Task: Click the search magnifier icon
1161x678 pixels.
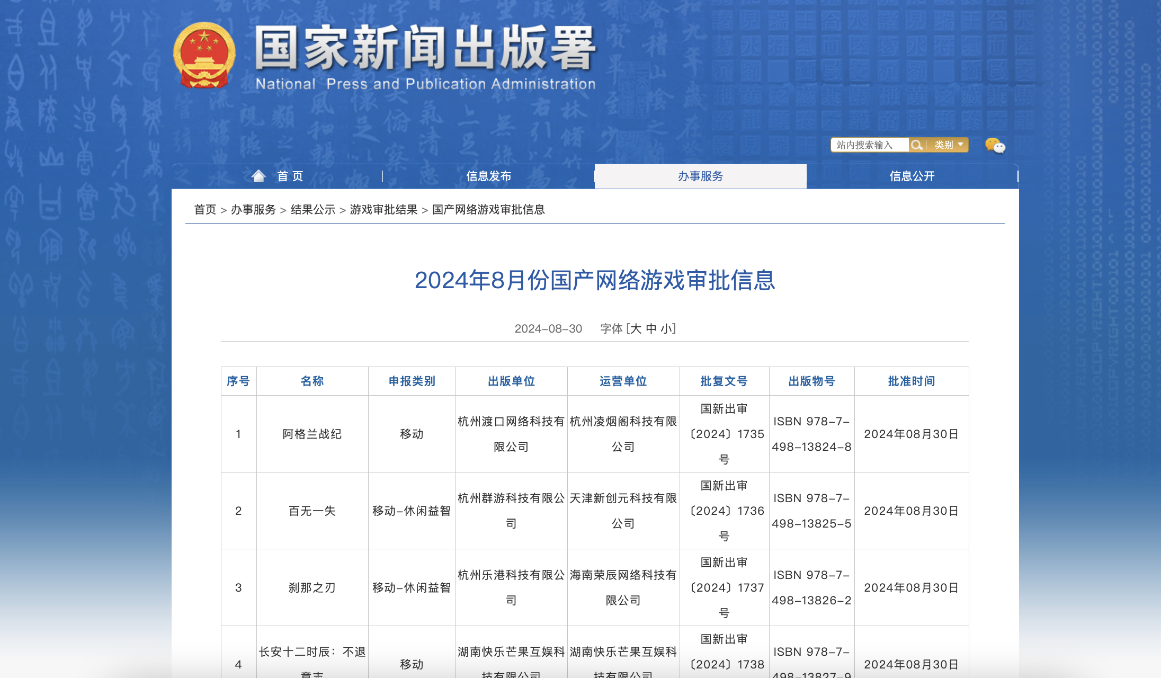Action: click(917, 145)
